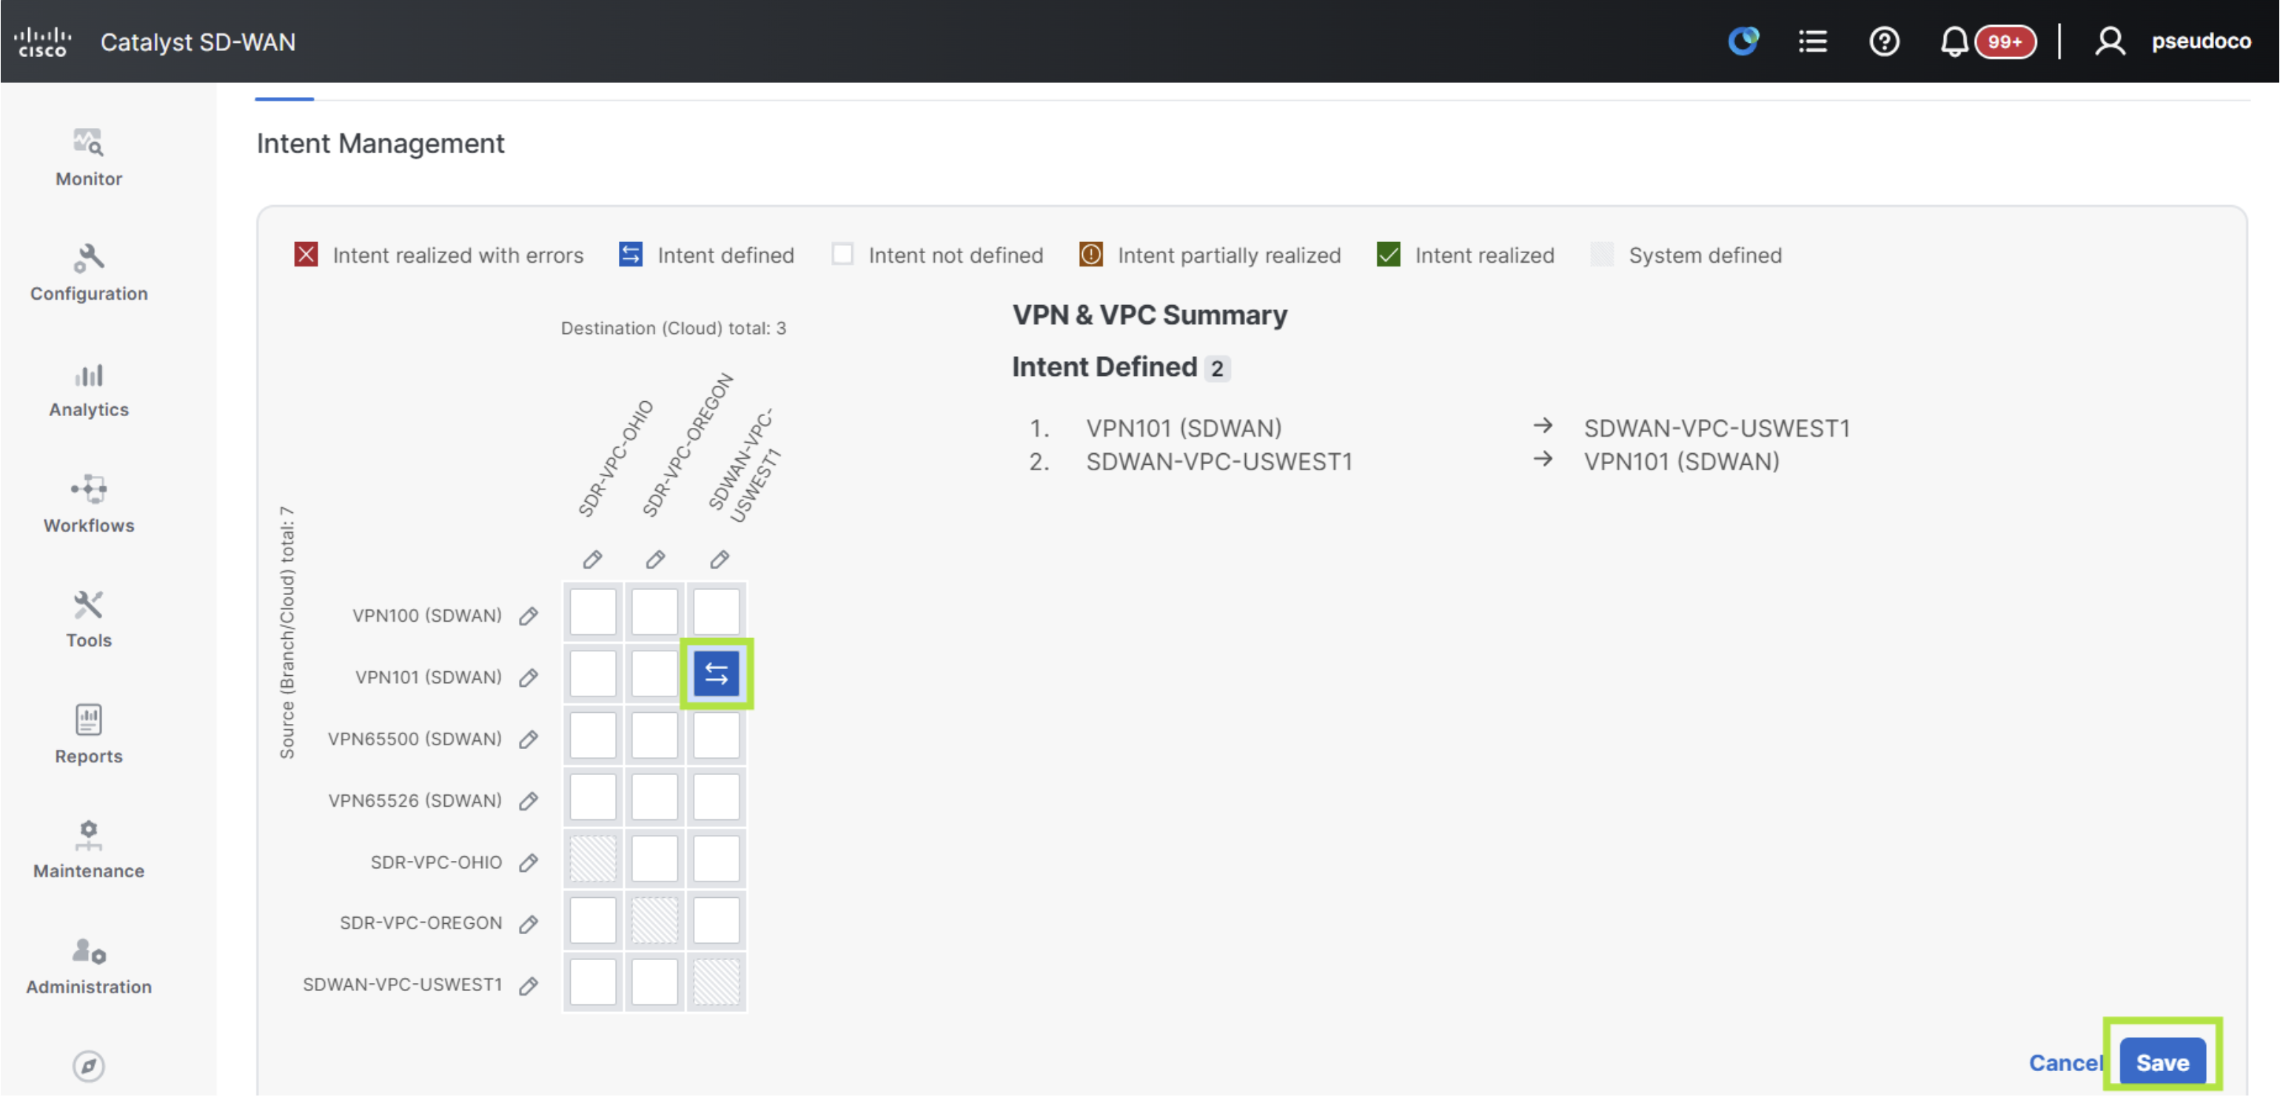Screen dimensions: 2280x1097
Task: Open the AI assistant swirl icon
Action: pyautogui.click(x=1743, y=41)
